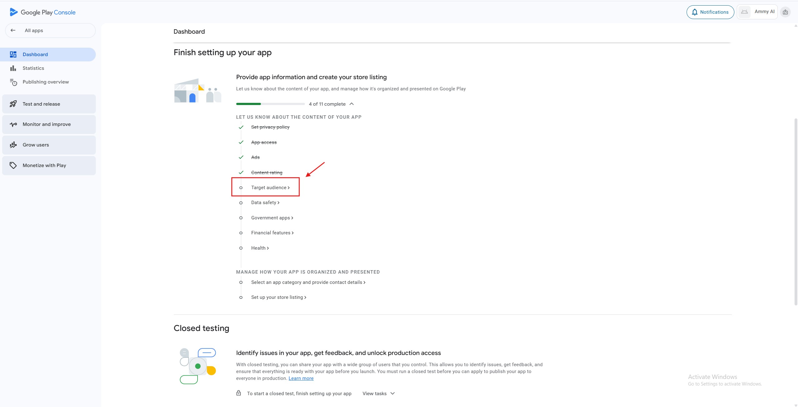Click the back arrow beside All apps
This screenshot has width=798, height=407.
[x=13, y=30]
